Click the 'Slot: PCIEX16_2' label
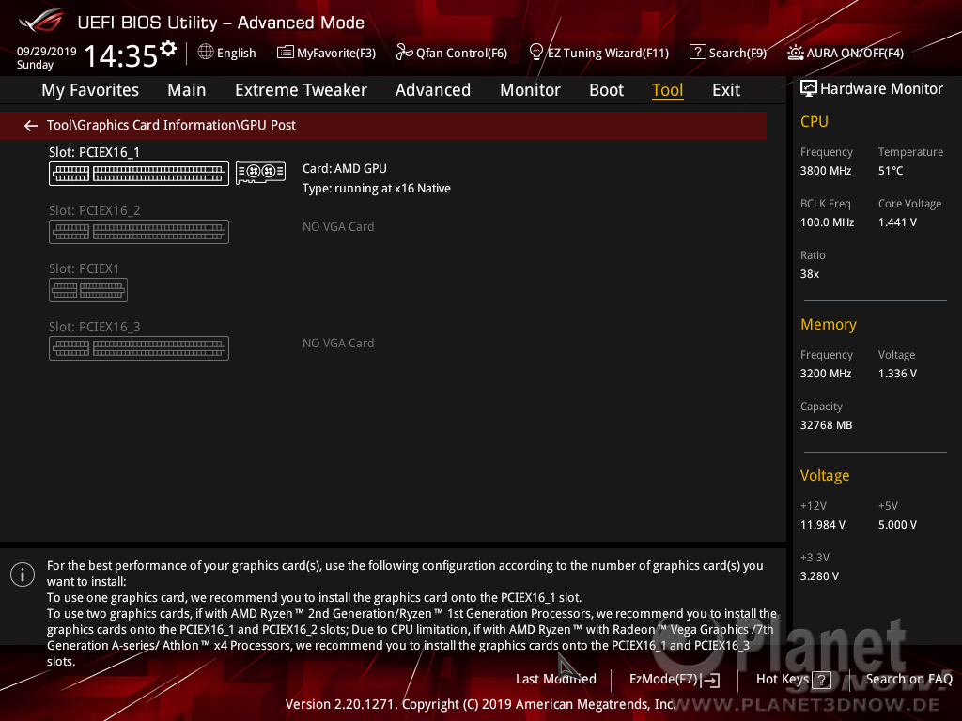962x721 pixels. tap(95, 210)
